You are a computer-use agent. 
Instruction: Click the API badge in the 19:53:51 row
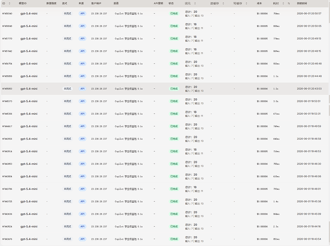[x=82, y=101]
